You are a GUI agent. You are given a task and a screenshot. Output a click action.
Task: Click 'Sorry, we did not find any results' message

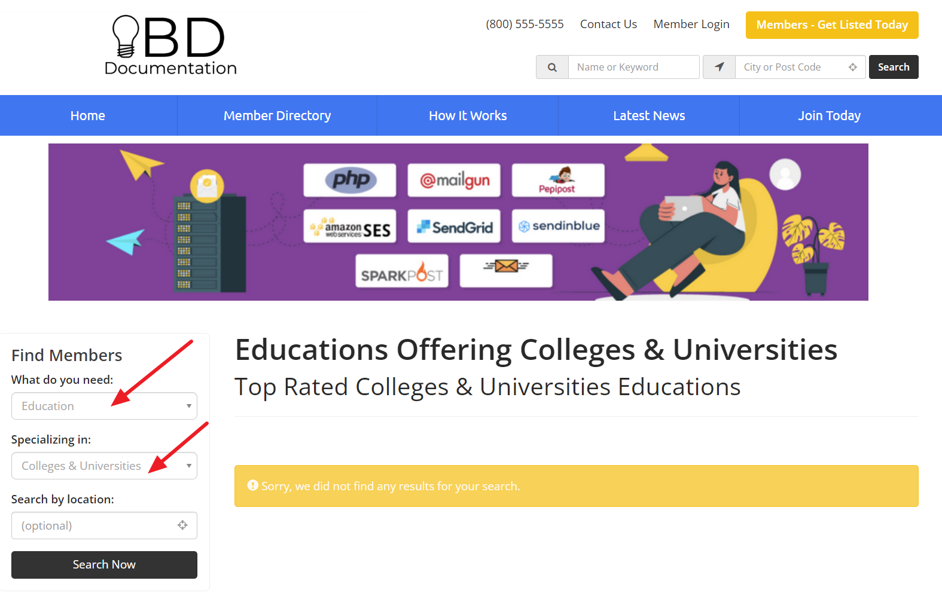click(x=391, y=486)
